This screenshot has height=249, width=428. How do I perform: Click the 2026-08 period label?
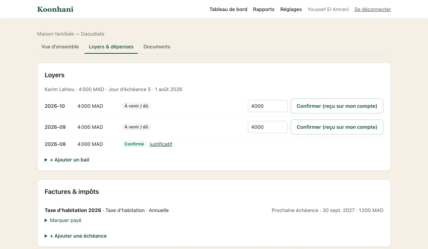(55, 144)
